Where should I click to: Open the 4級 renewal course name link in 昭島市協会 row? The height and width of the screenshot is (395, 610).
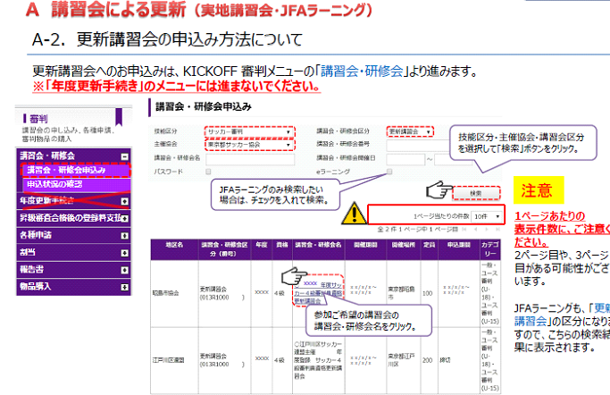pos(316,290)
